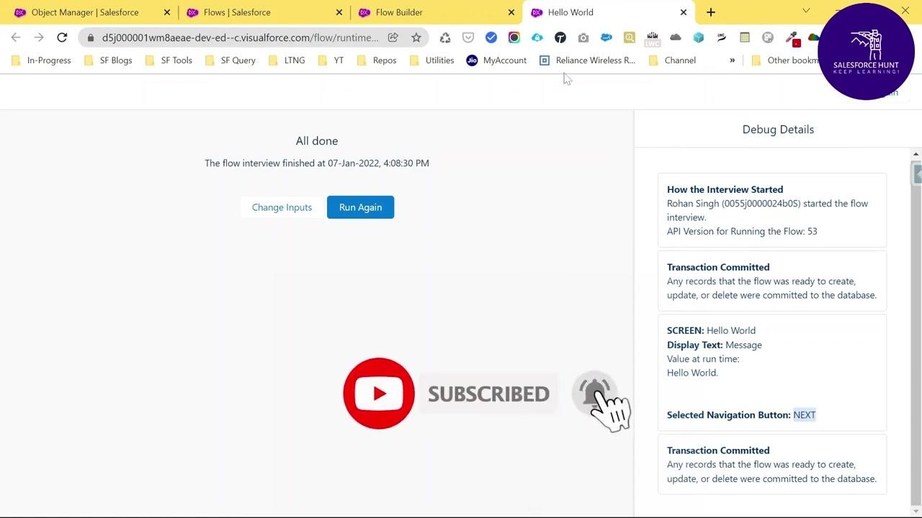Open the Channel bookmark folder

point(673,60)
